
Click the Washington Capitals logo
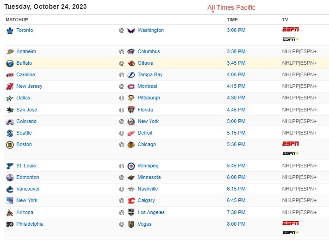coord(132,31)
